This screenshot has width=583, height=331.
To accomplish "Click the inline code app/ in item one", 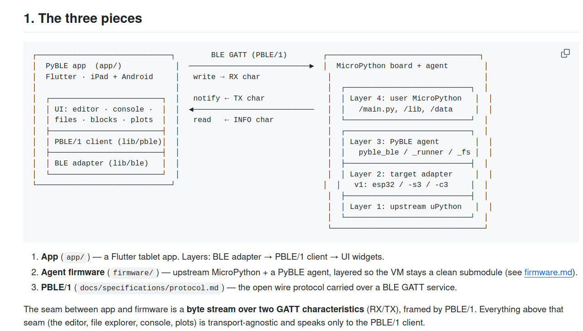I will [75, 257].
